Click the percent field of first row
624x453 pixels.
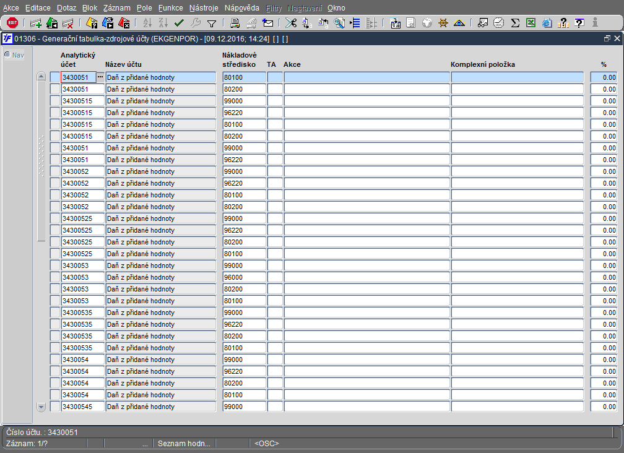click(604, 77)
